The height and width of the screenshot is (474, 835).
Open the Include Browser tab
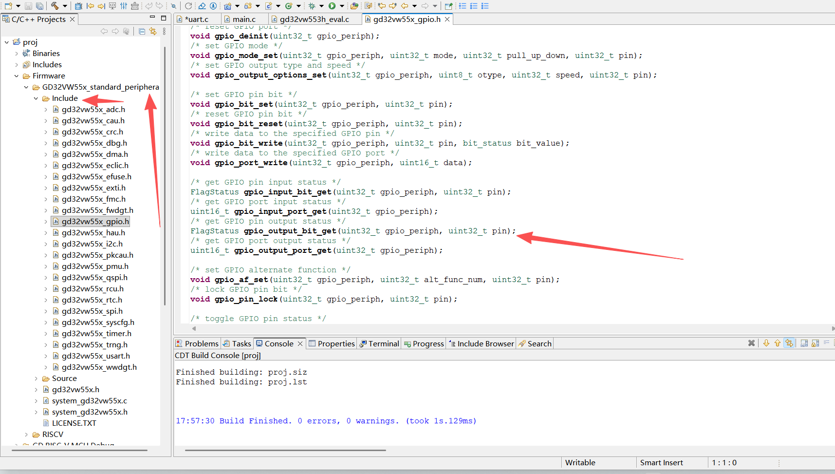(x=481, y=343)
